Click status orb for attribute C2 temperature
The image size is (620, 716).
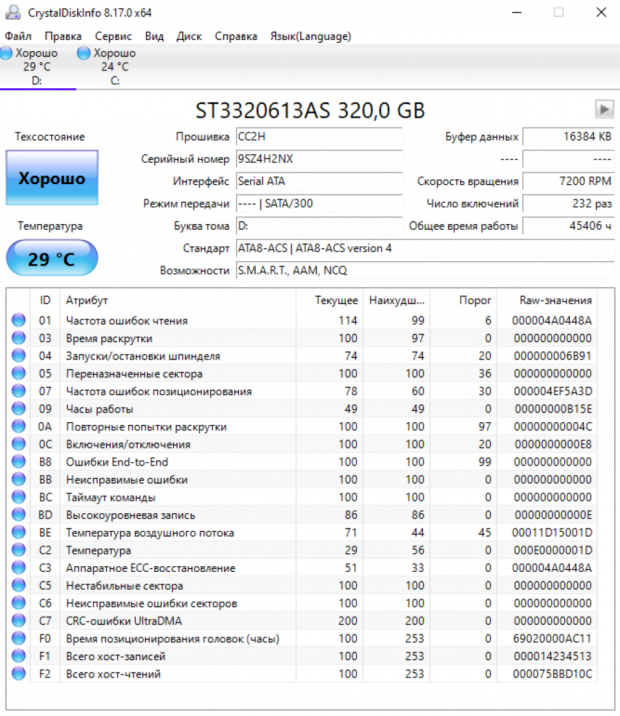(19, 550)
